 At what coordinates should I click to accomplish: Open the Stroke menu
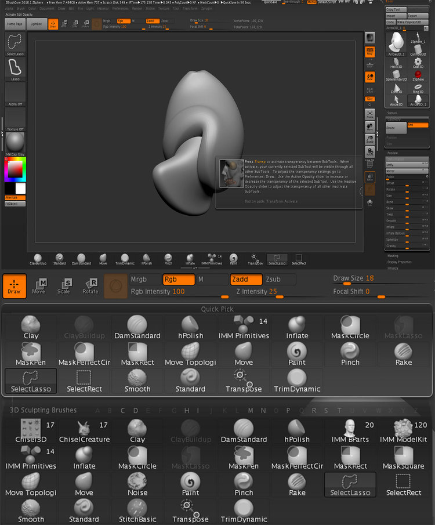[150, 8]
